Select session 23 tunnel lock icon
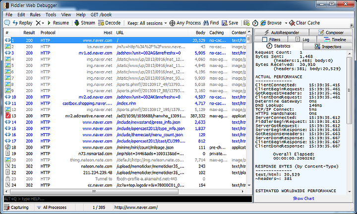This screenshot has width=357, height=214. tap(8, 178)
